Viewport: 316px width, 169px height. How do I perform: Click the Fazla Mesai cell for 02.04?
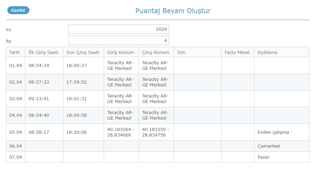click(238, 82)
